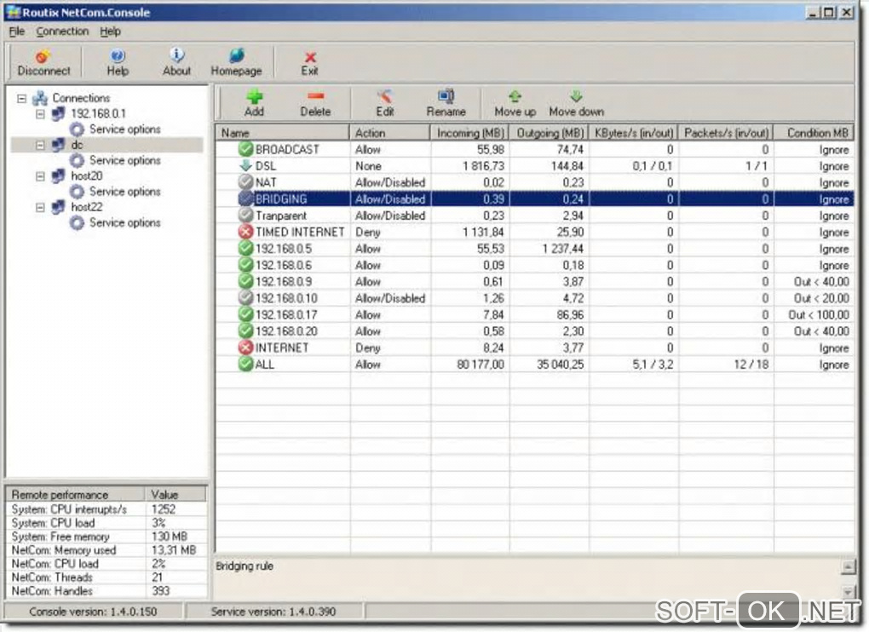Click the Connections network icon in the tree
The width and height of the screenshot is (869, 632).
point(40,98)
